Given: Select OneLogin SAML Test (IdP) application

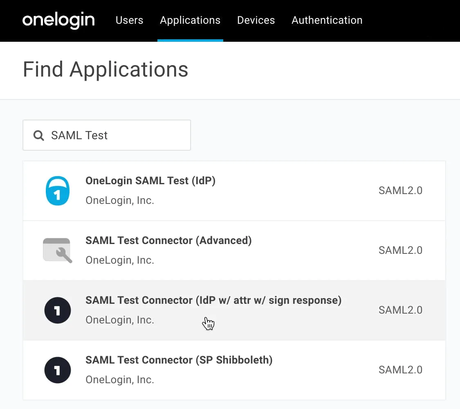Looking at the screenshot, I should 234,191.
